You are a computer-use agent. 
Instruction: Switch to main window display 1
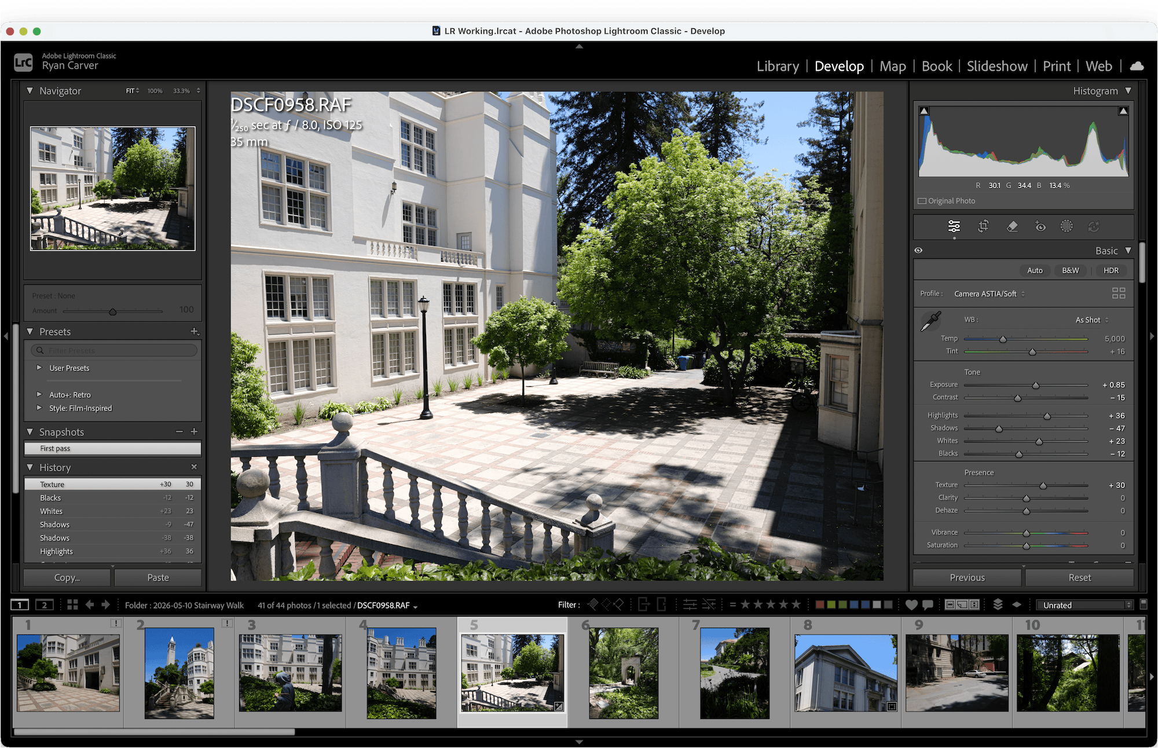pyautogui.click(x=20, y=605)
